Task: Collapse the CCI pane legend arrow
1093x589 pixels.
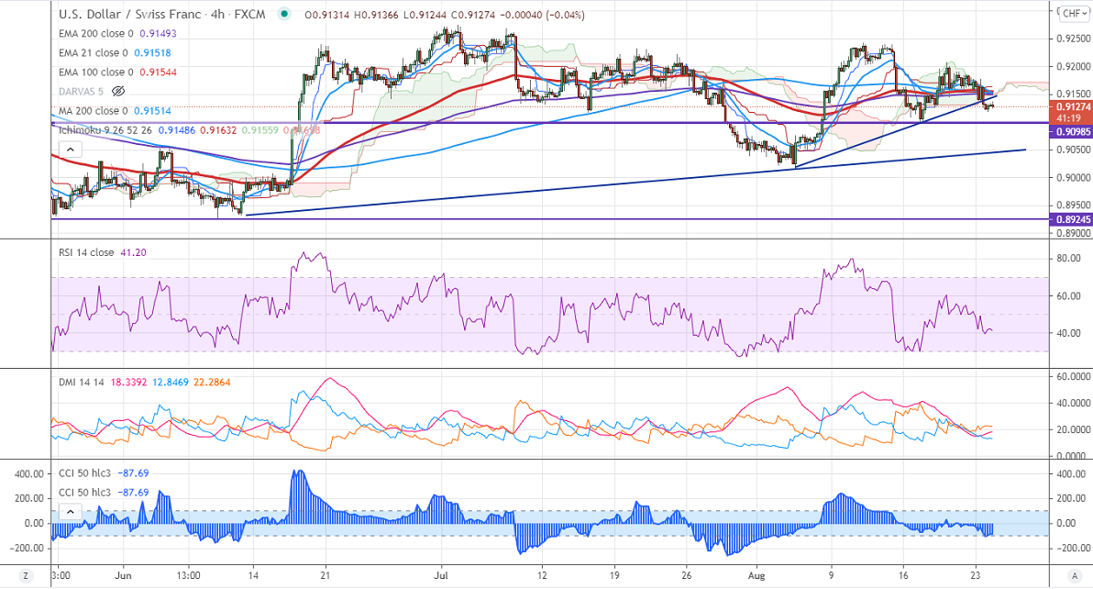Action: 71,512
